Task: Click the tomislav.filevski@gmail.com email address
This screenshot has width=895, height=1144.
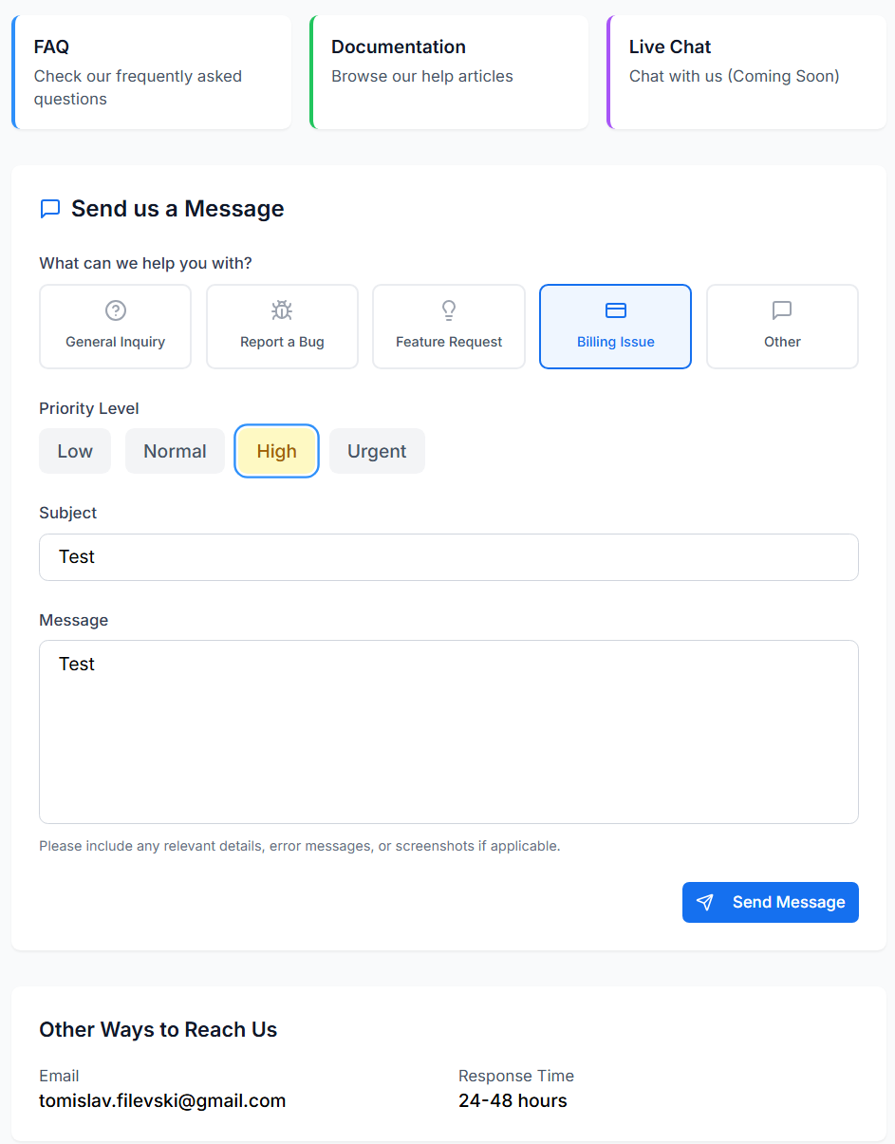Action: (162, 1101)
